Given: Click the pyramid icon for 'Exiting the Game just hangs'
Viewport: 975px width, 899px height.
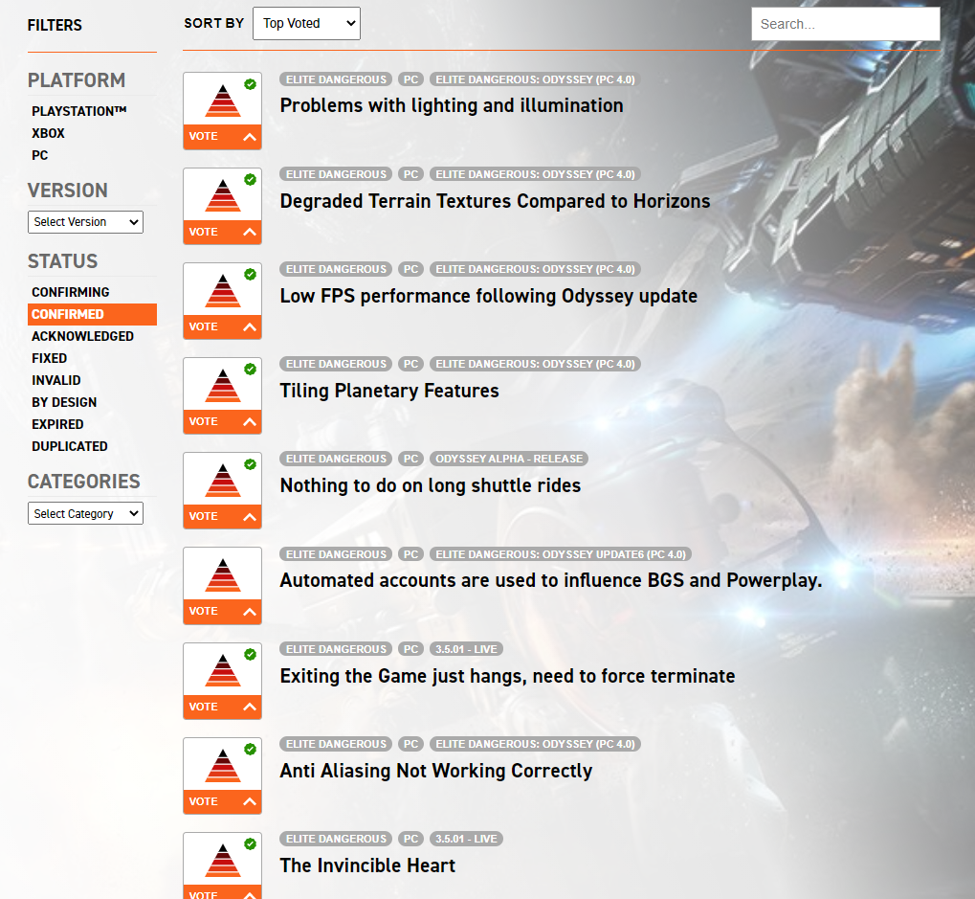Looking at the screenshot, I should (x=223, y=671).
